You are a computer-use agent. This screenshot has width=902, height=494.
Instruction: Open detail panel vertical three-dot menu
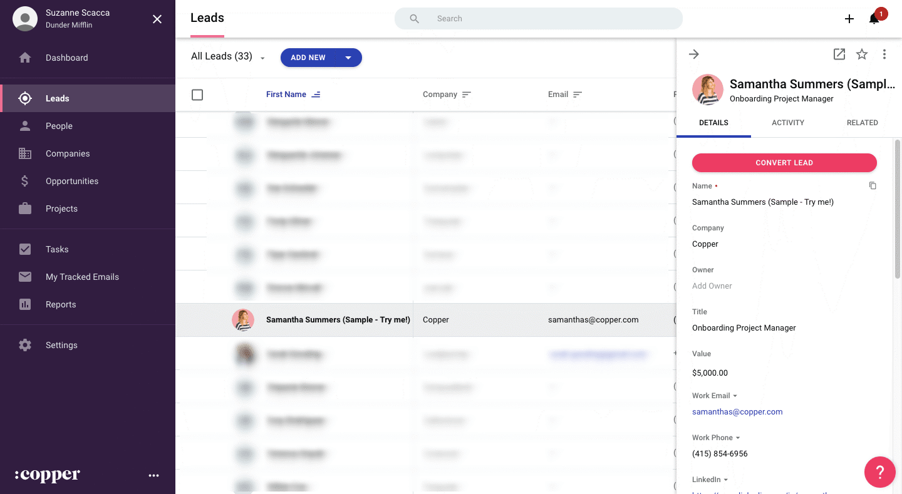tap(884, 54)
